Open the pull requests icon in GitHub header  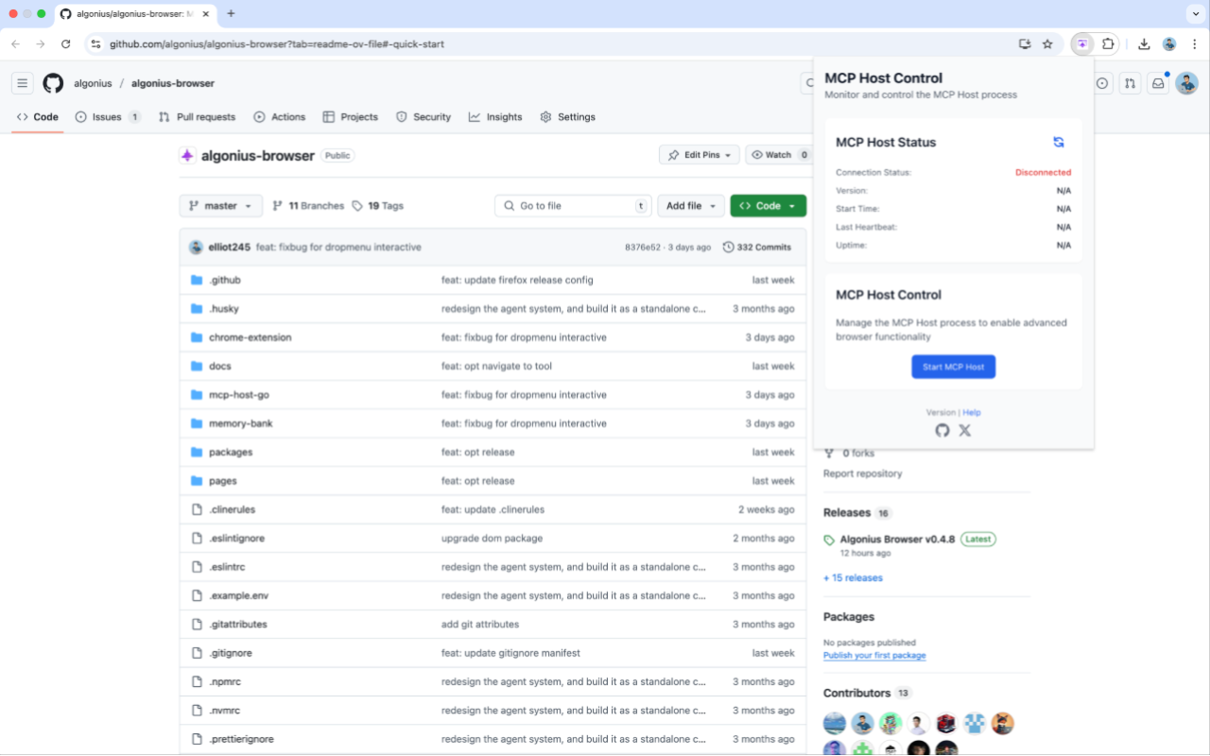pyautogui.click(x=1130, y=83)
